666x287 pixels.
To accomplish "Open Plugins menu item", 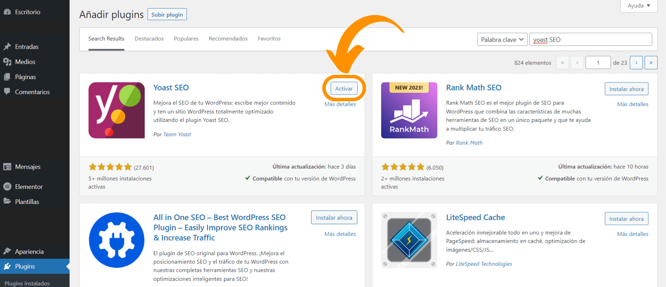I will 35,266.
